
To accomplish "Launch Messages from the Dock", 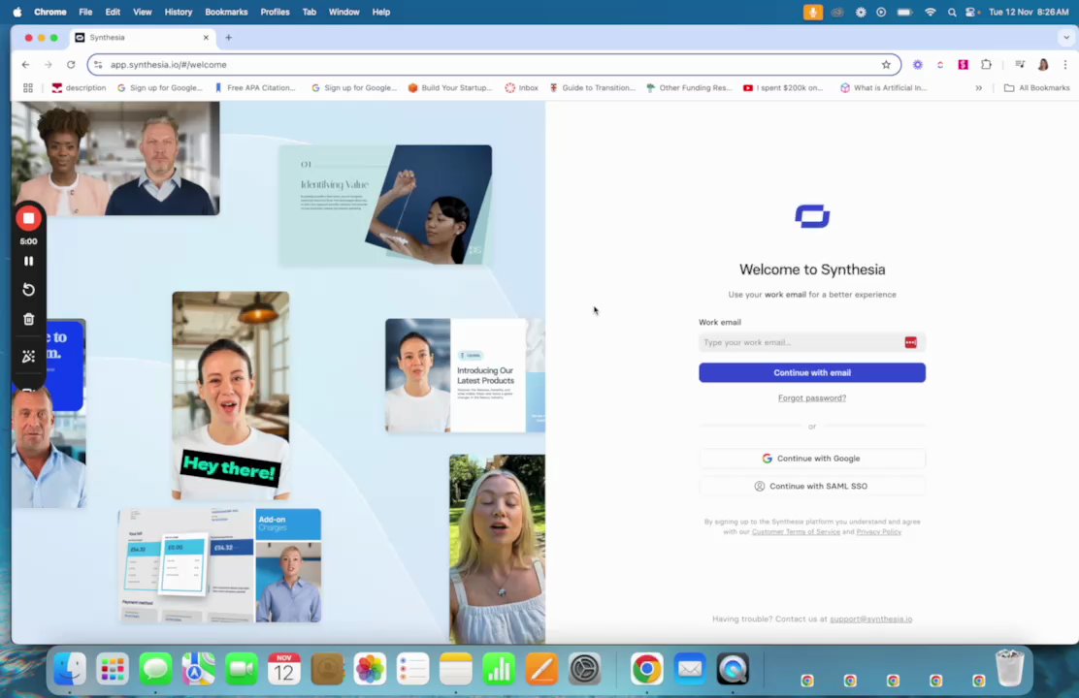I will point(155,669).
